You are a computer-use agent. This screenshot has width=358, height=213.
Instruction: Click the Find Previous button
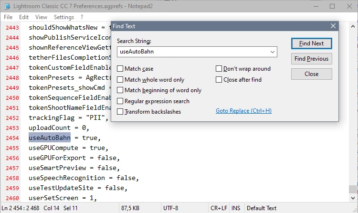(x=311, y=59)
